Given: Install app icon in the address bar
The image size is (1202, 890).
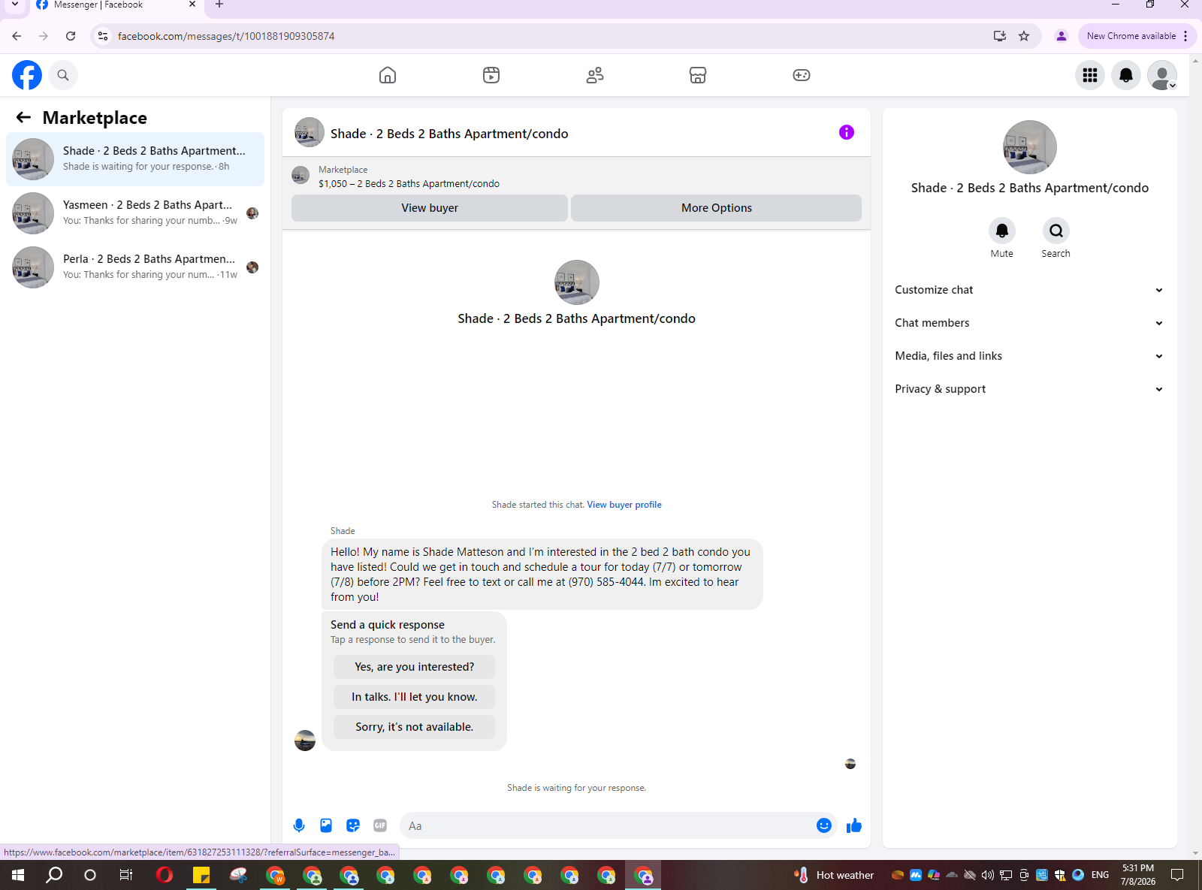Looking at the screenshot, I should [1000, 36].
